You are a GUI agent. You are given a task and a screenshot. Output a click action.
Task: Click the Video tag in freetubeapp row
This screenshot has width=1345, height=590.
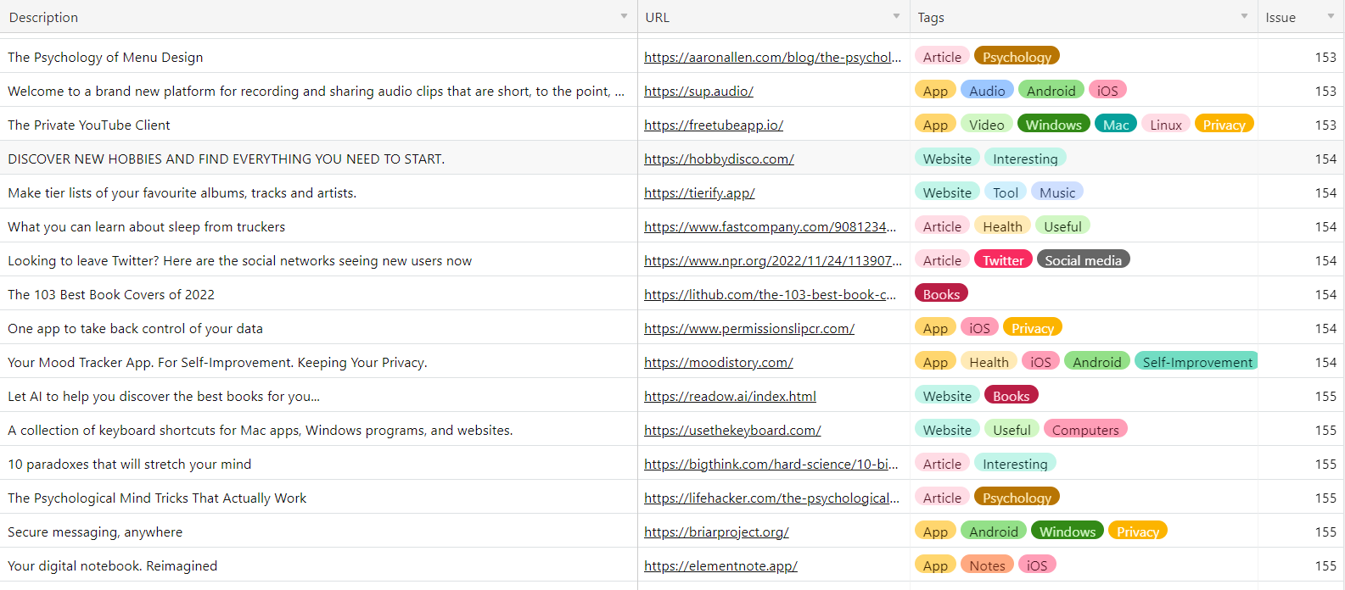(986, 124)
